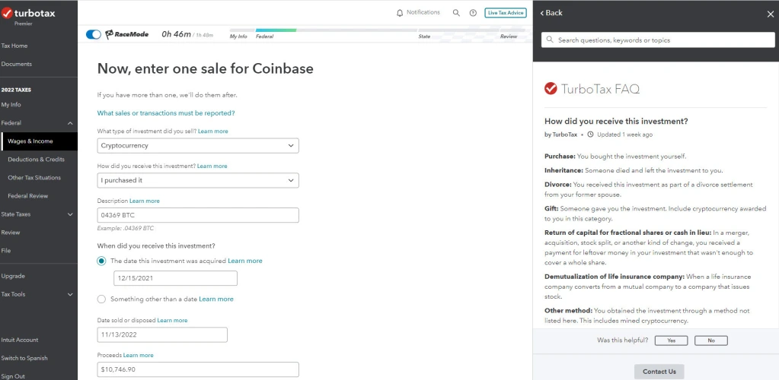The image size is (779, 380).
Task: Open the Cryptocurrency investment type dropdown
Action: tap(198, 145)
